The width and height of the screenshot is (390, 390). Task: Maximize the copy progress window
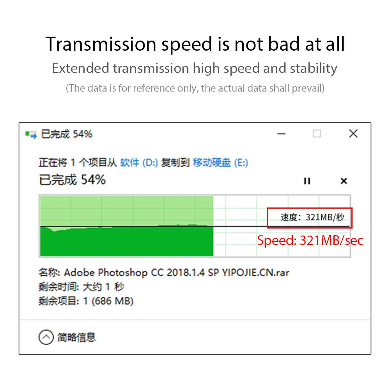coord(317,134)
